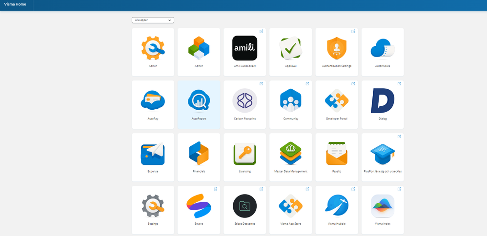Click the "Amili AutoCollect" label text
487x236 pixels.
coord(245,66)
